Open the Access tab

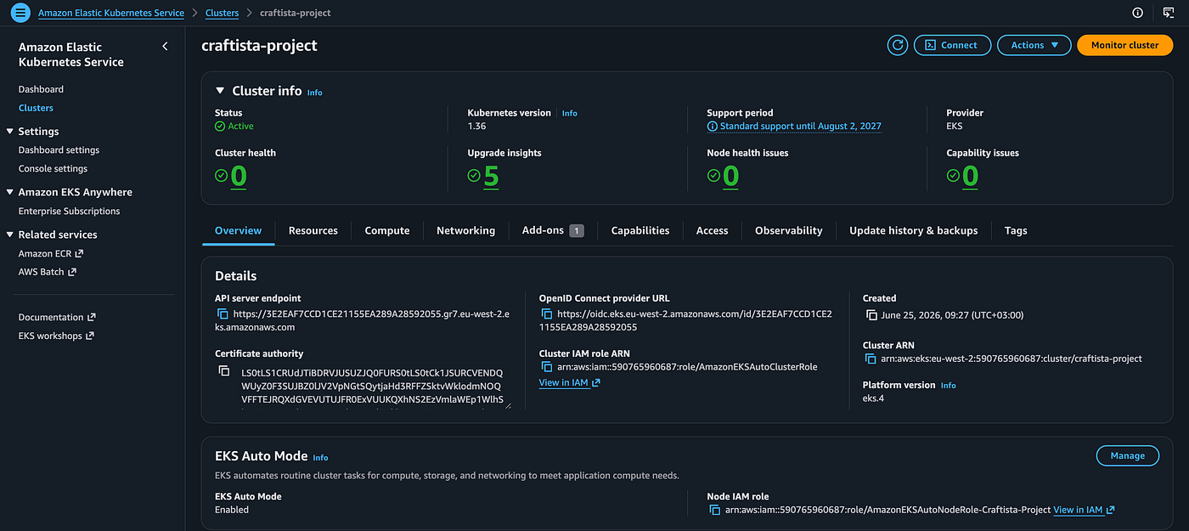712,230
